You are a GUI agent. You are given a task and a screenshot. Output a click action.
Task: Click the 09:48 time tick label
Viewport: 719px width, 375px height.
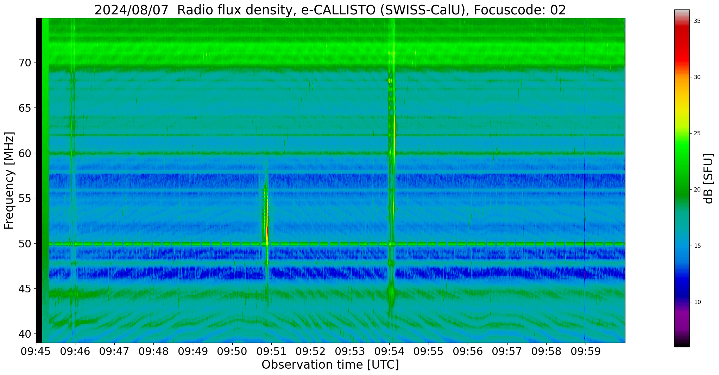(x=153, y=351)
